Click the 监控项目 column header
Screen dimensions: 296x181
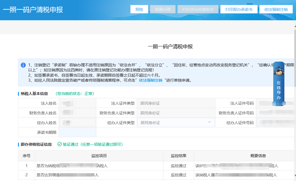(99, 156)
